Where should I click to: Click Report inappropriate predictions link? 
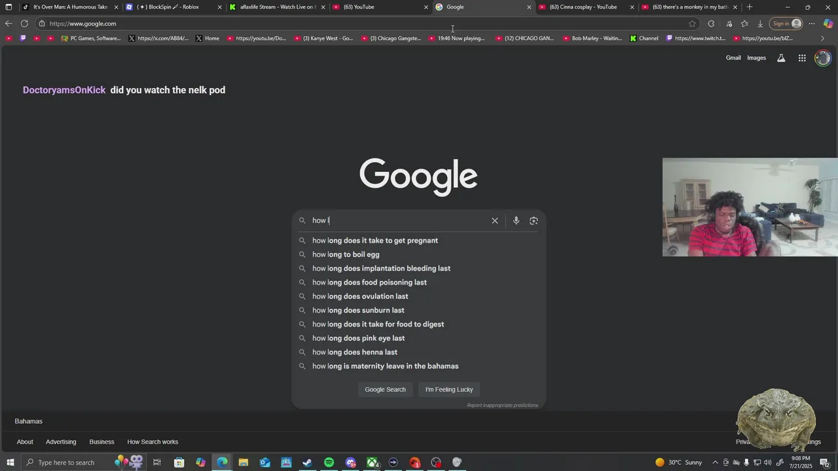[502, 405]
